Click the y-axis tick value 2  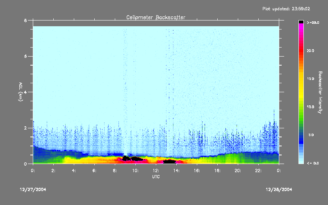[25, 128]
